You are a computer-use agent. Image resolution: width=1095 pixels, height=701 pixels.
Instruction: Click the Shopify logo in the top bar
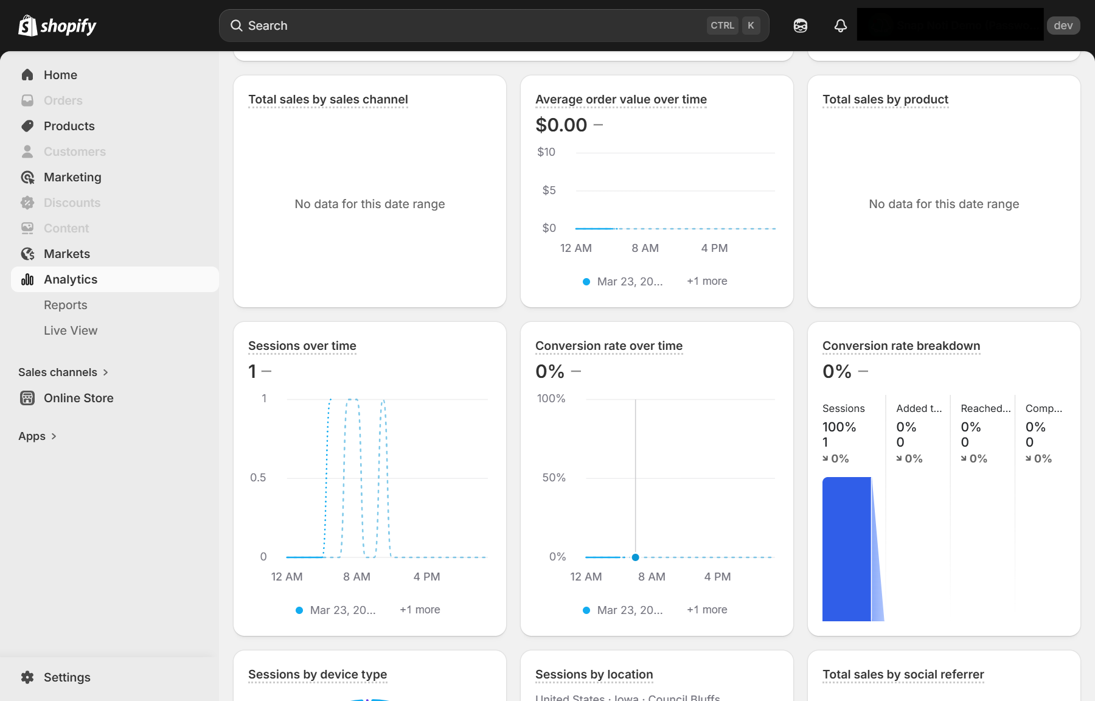(57, 25)
